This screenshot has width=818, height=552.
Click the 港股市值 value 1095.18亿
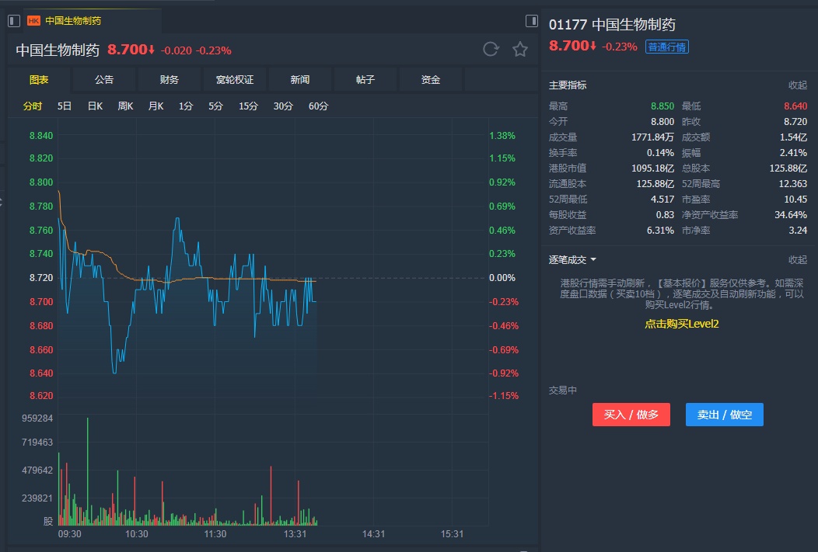point(652,168)
